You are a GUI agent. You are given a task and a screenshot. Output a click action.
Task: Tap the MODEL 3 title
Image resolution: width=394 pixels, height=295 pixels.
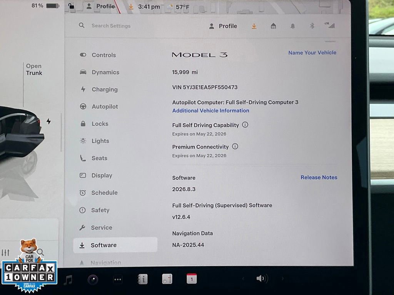tap(200, 55)
